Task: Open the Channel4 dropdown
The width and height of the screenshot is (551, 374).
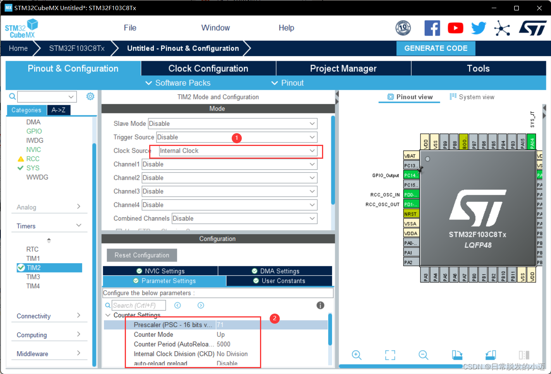Action: point(229,205)
